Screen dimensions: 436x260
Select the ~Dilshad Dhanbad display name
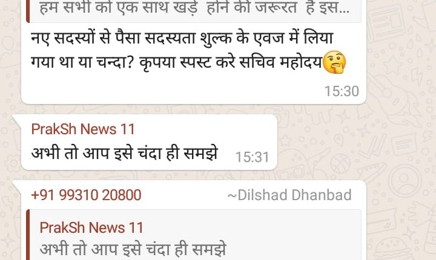coord(289,195)
